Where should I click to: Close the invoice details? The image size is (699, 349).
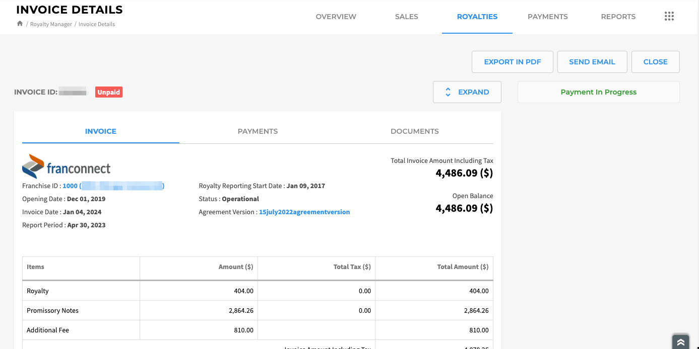(x=656, y=62)
